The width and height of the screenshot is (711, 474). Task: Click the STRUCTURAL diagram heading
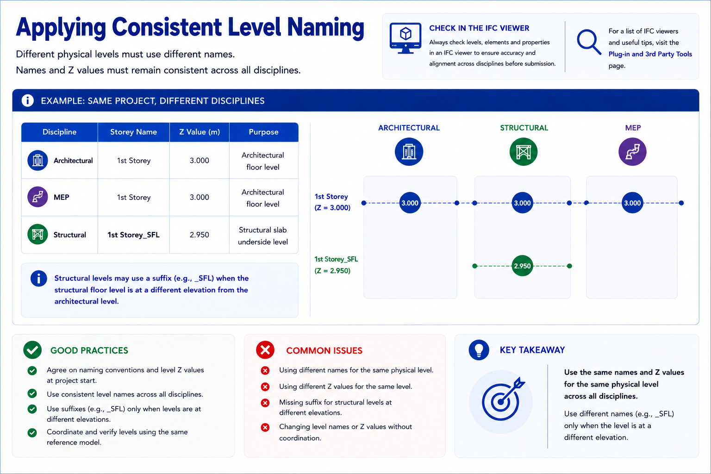pos(524,128)
